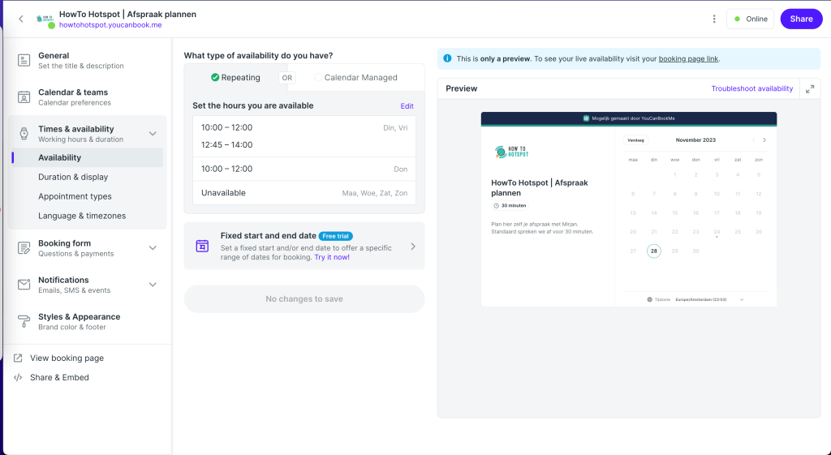Viewport: 831px width, 455px height.
Task: Click the purple Share button
Action: pyautogui.click(x=800, y=19)
